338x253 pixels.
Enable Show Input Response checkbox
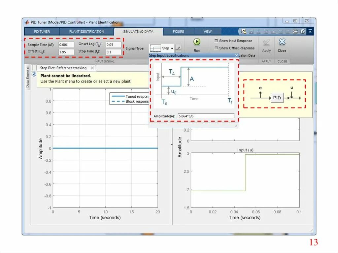coord(216,41)
